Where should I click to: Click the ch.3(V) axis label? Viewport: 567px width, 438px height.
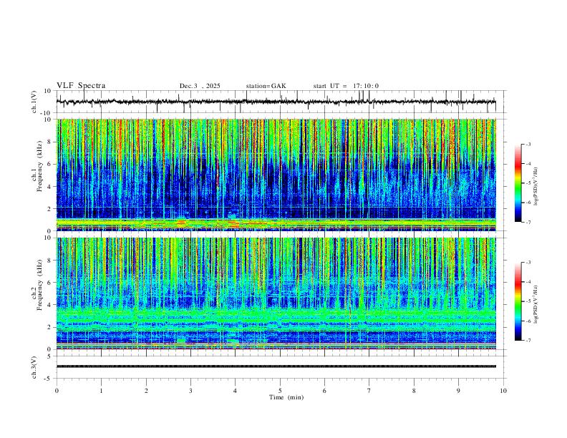tap(34, 367)
